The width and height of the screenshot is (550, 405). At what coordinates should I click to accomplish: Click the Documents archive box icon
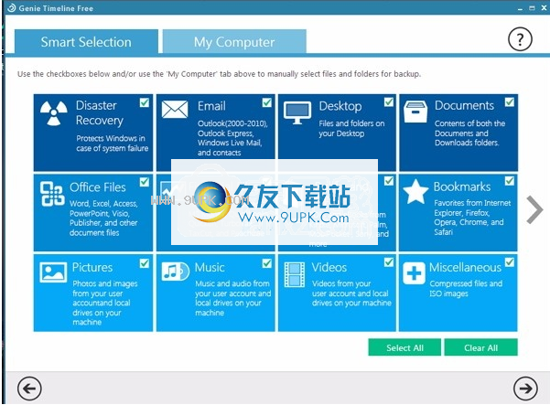click(x=415, y=112)
